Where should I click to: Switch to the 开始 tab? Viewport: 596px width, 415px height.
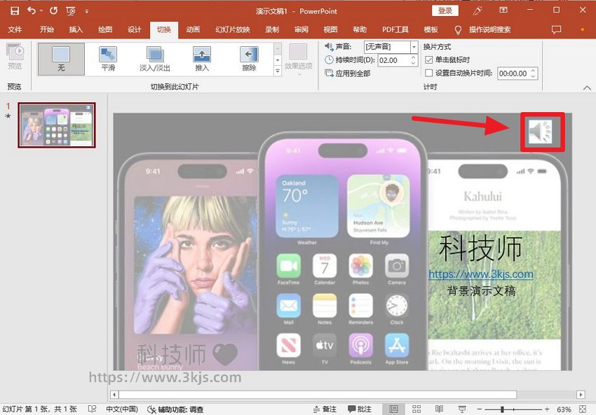point(47,29)
